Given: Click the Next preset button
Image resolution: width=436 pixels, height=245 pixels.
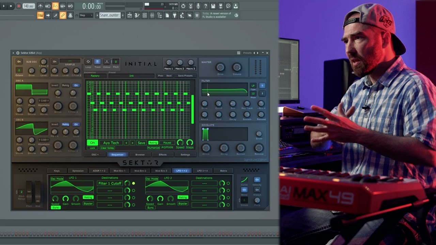Looking at the screenshot, I should (169, 76).
